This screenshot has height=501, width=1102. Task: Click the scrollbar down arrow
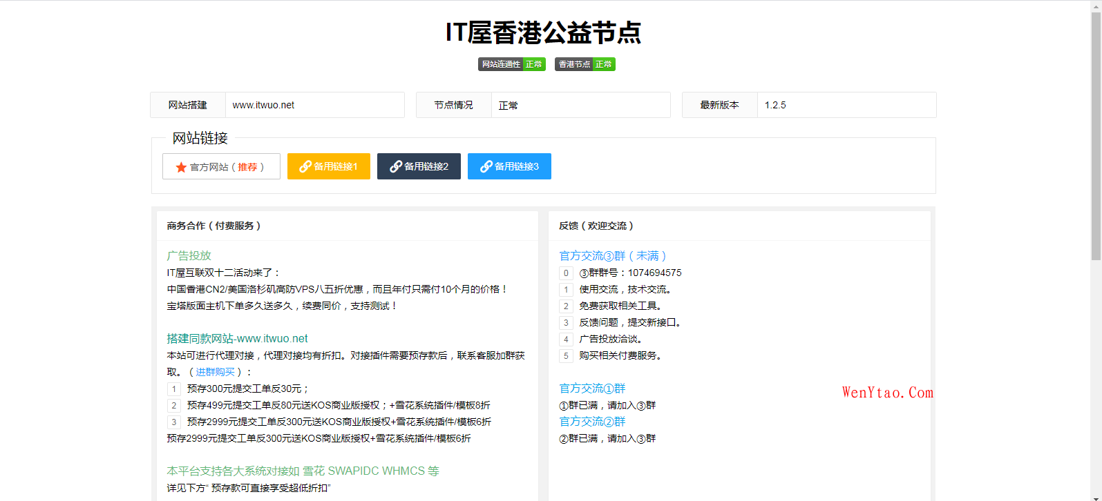click(x=1096, y=496)
